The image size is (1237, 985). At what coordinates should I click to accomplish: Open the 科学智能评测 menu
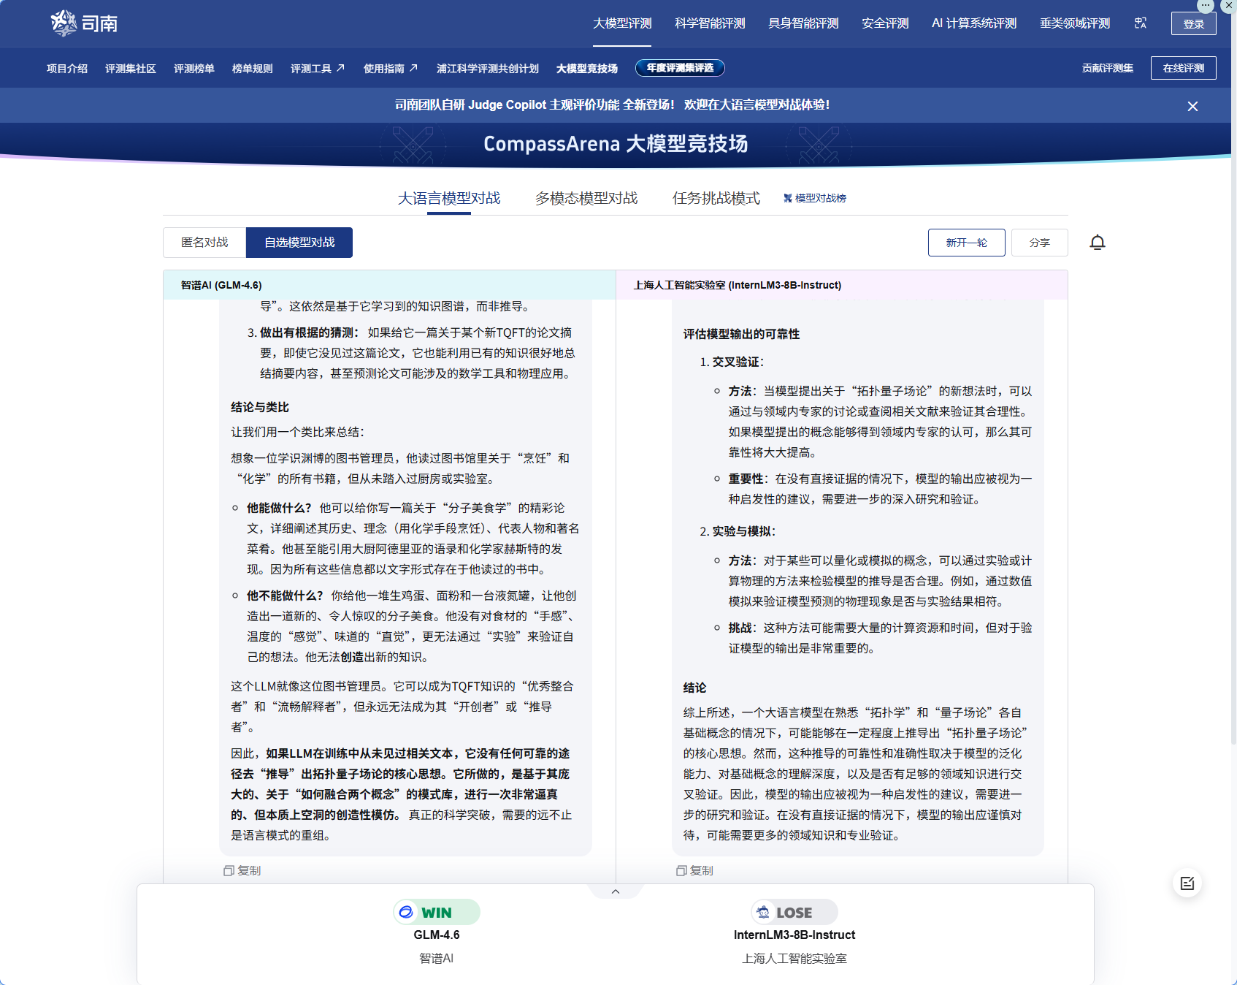pyautogui.click(x=710, y=23)
